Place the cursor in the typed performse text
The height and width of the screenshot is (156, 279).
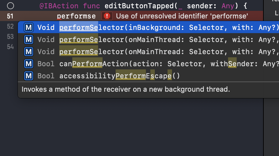pyautogui.click(x=76, y=16)
